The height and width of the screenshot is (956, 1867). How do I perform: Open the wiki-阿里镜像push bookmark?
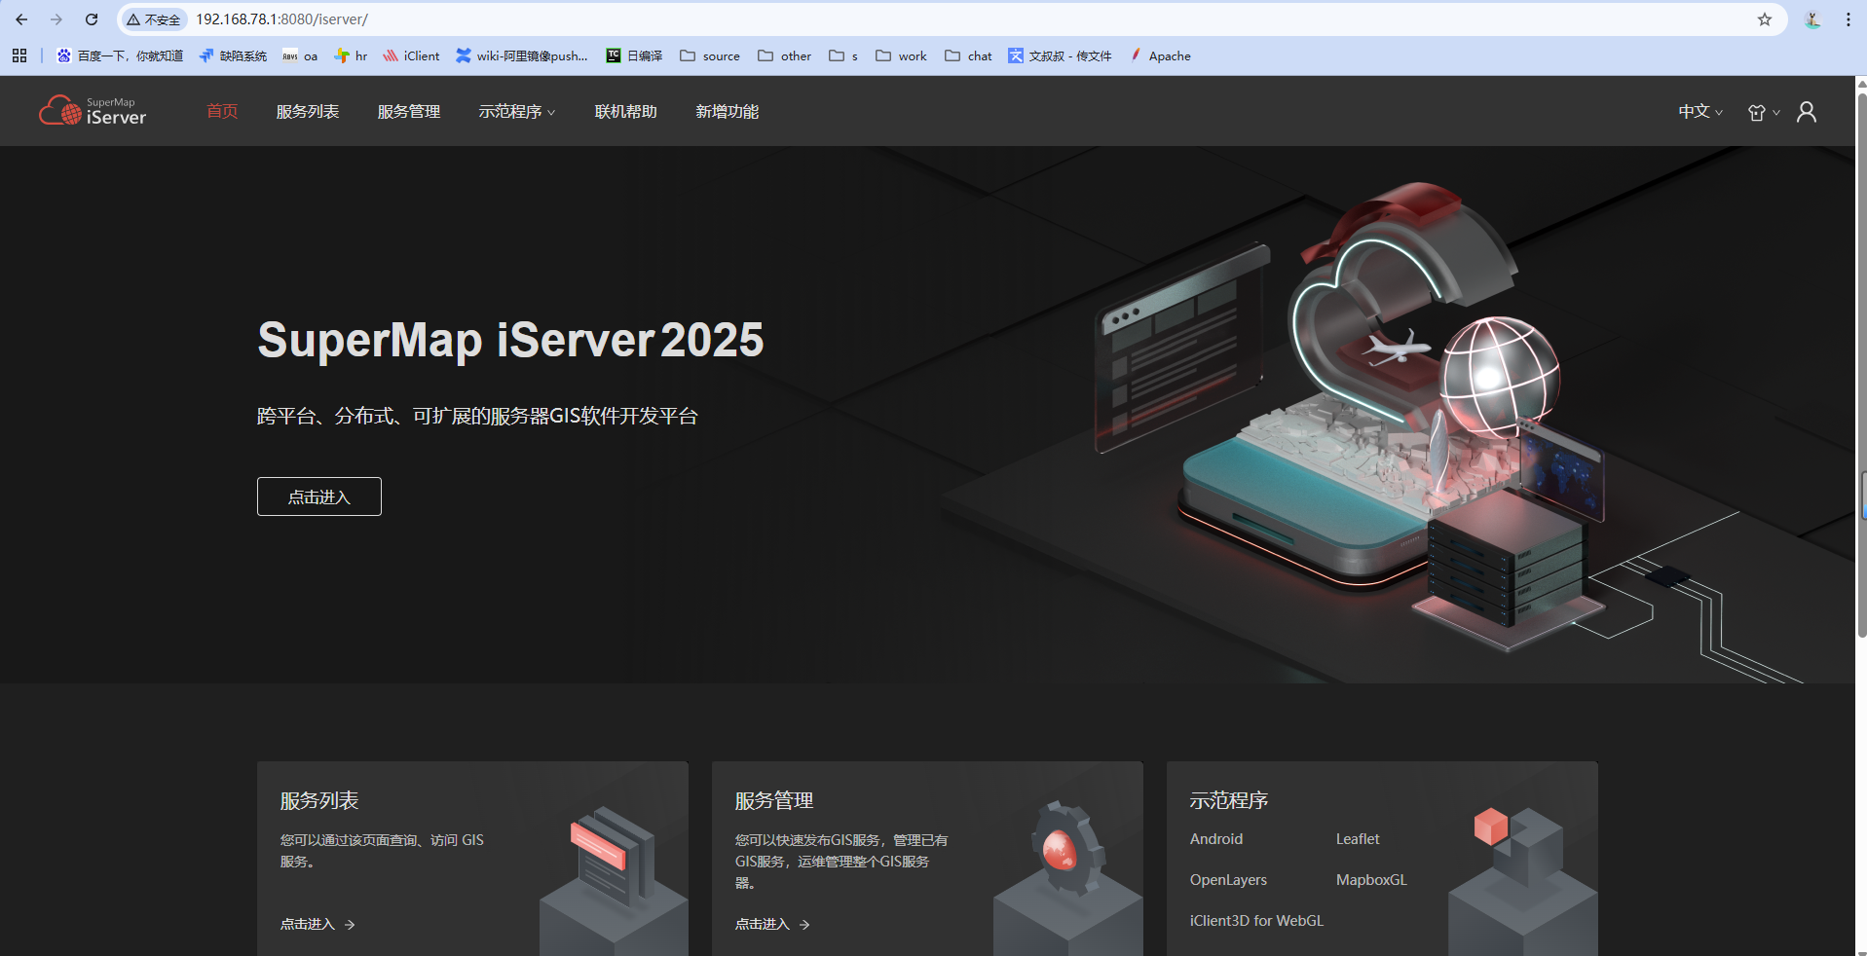click(522, 55)
